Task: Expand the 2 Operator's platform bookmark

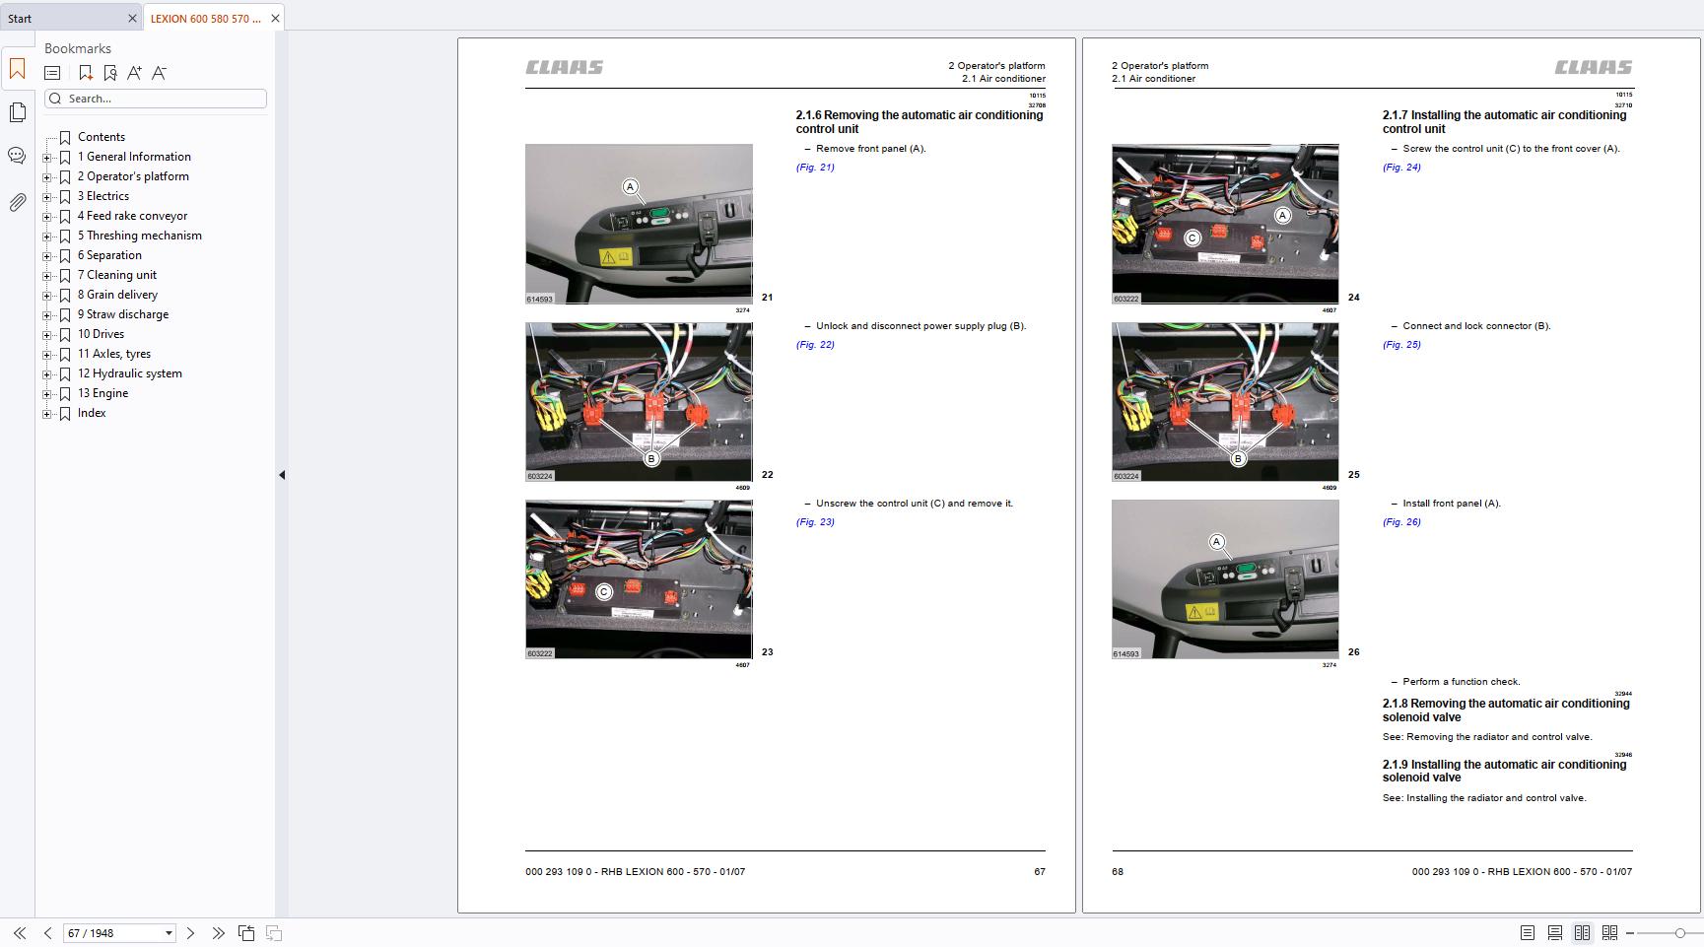Action: click(46, 176)
